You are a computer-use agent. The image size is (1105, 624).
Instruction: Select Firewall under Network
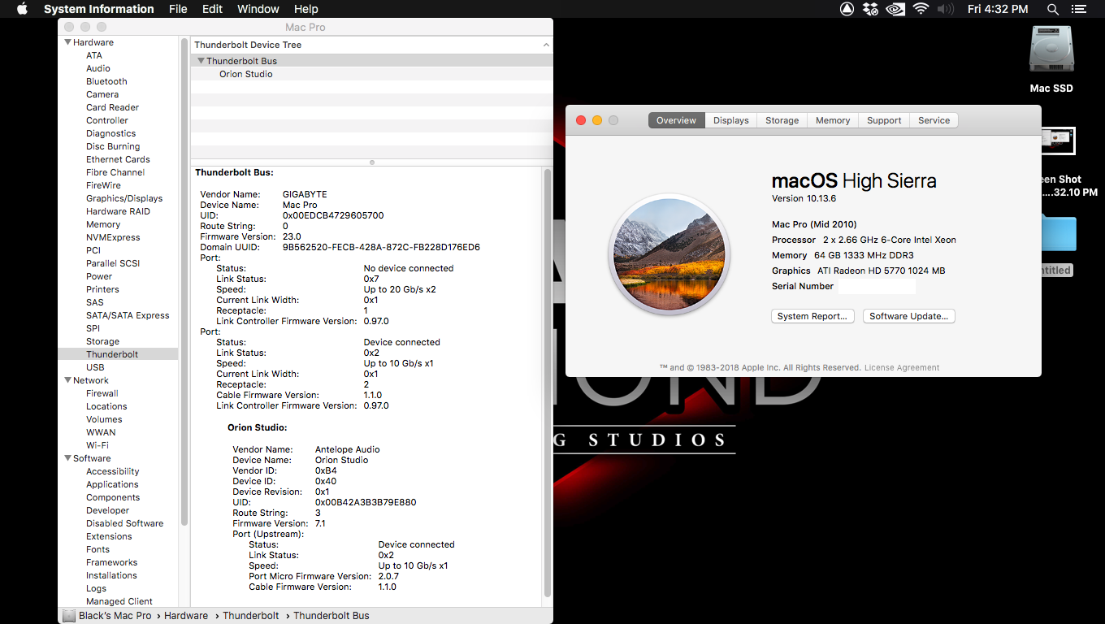[x=102, y=393]
